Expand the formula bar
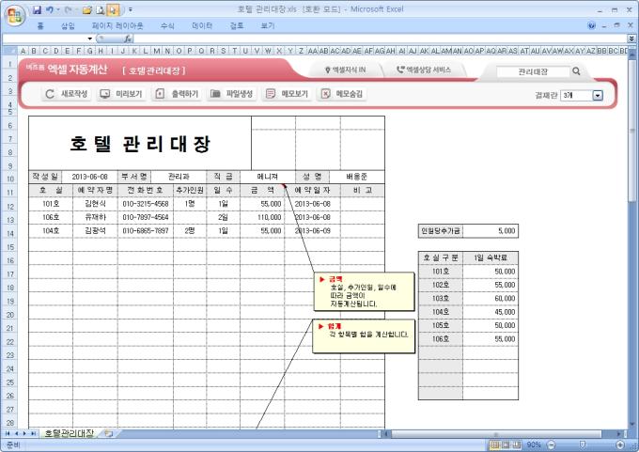Image resolution: width=639 pixels, height=452 pixels. (631, 39)
